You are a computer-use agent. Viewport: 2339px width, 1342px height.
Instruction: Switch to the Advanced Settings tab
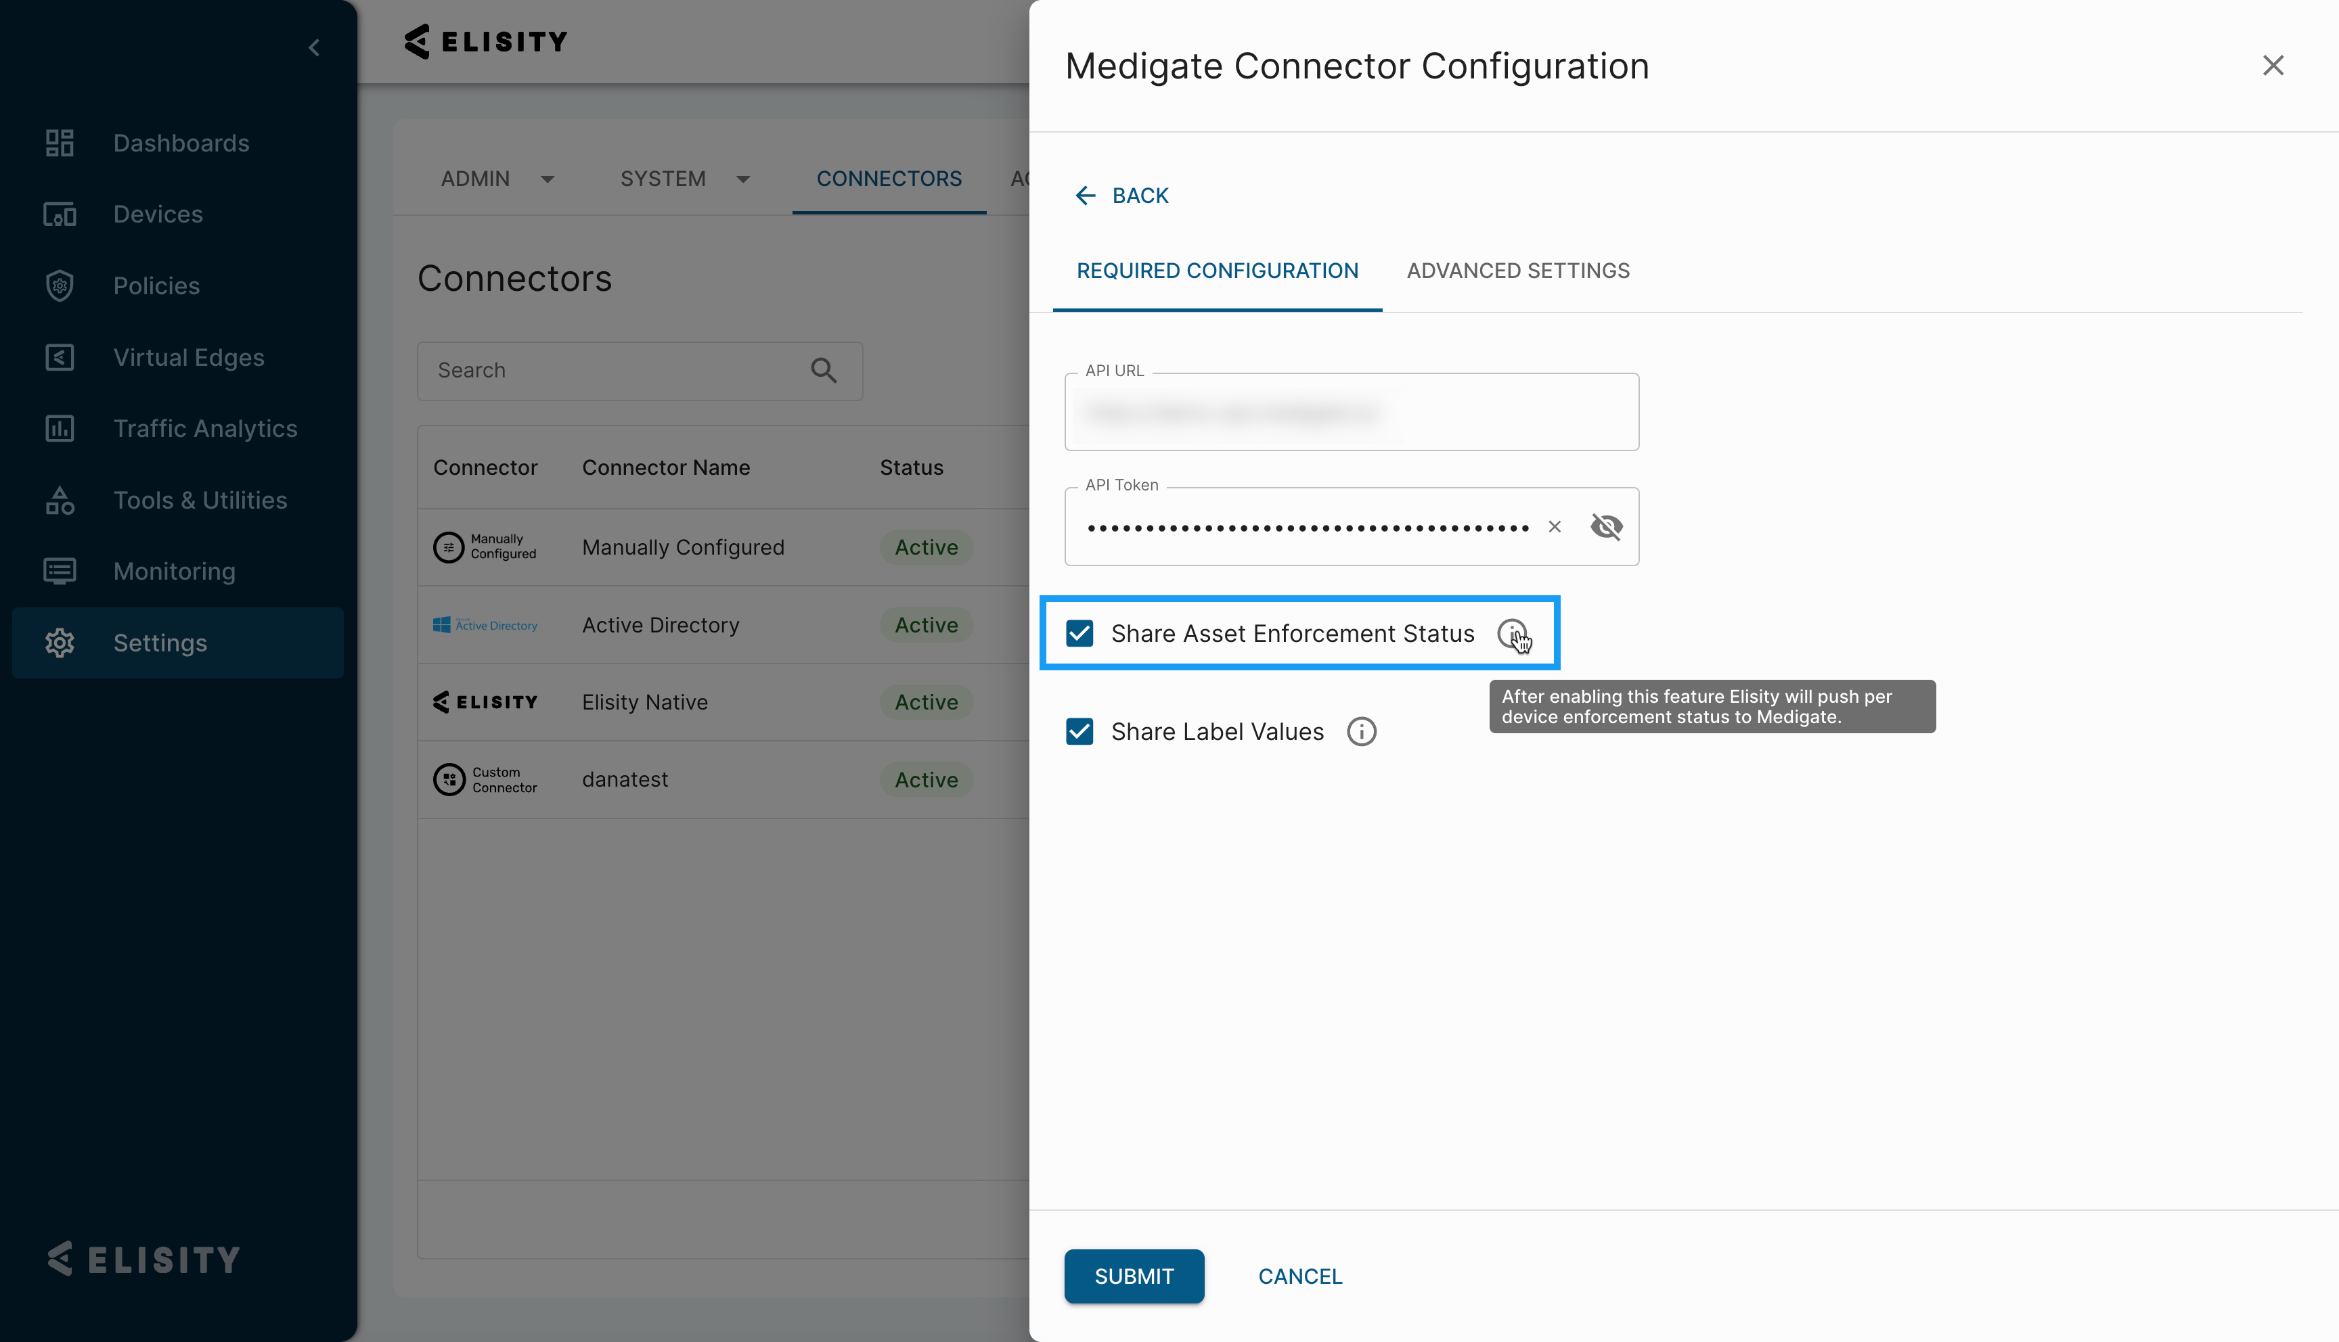pos(1517,271)
